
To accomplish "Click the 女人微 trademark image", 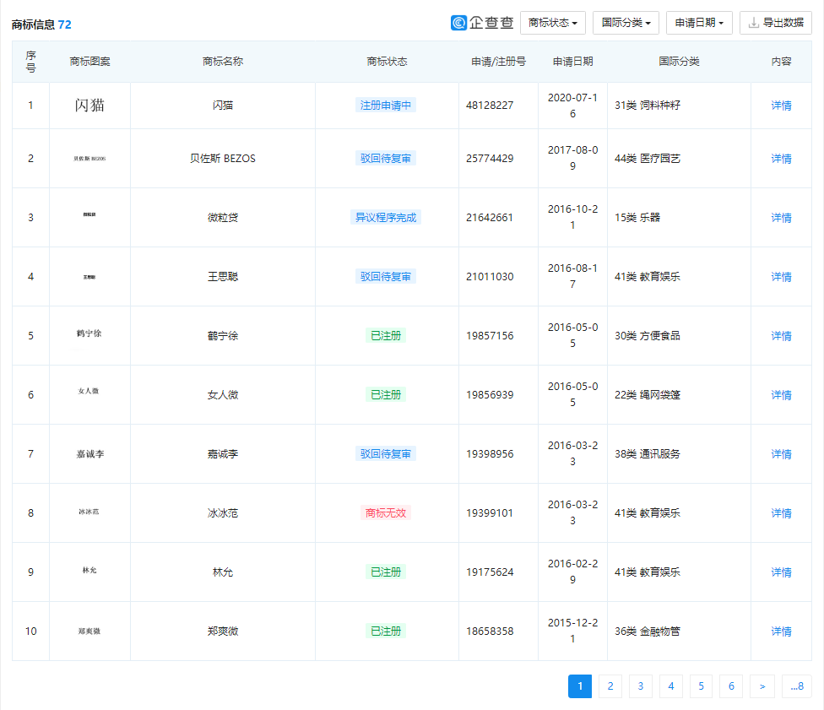I will (89, 391).
